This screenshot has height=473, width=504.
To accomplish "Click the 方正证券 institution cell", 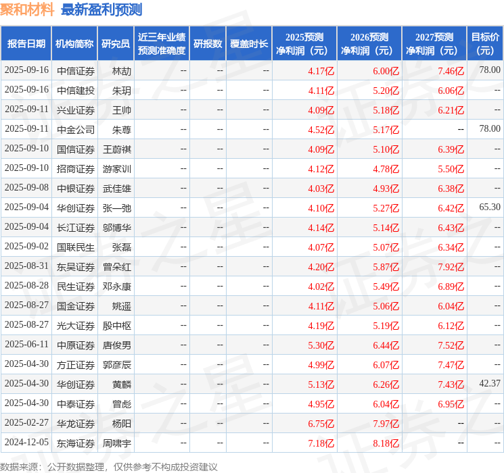I will point(76,365).
